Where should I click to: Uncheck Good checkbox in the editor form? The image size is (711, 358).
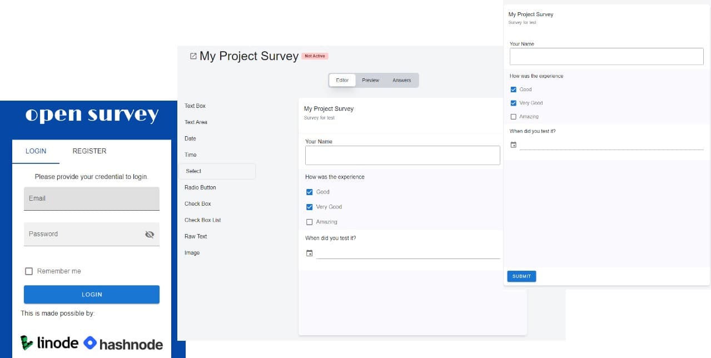[x=310, y=192]
